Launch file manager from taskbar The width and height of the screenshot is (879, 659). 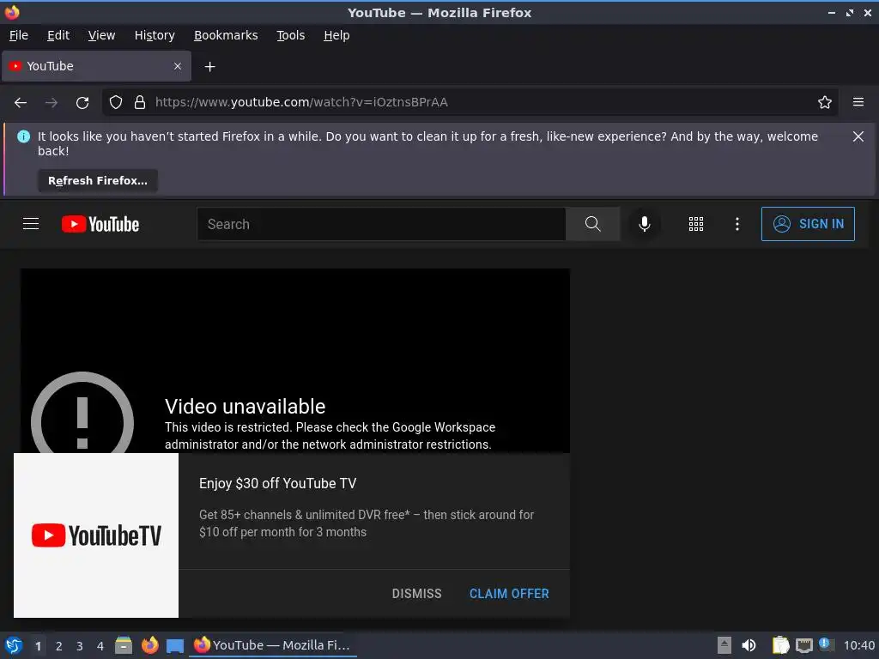pos(124,645)
